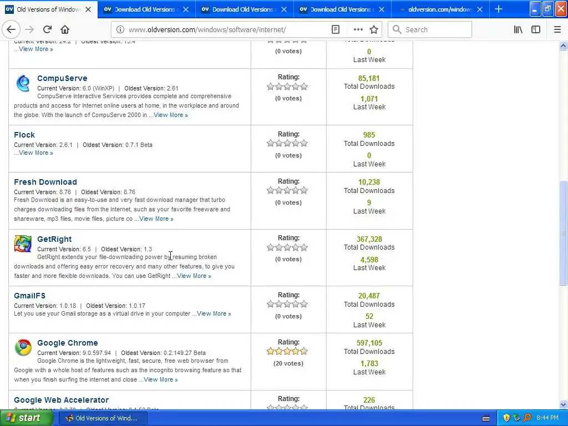Click the rating stars for CompuServe

tap(287, 87)
